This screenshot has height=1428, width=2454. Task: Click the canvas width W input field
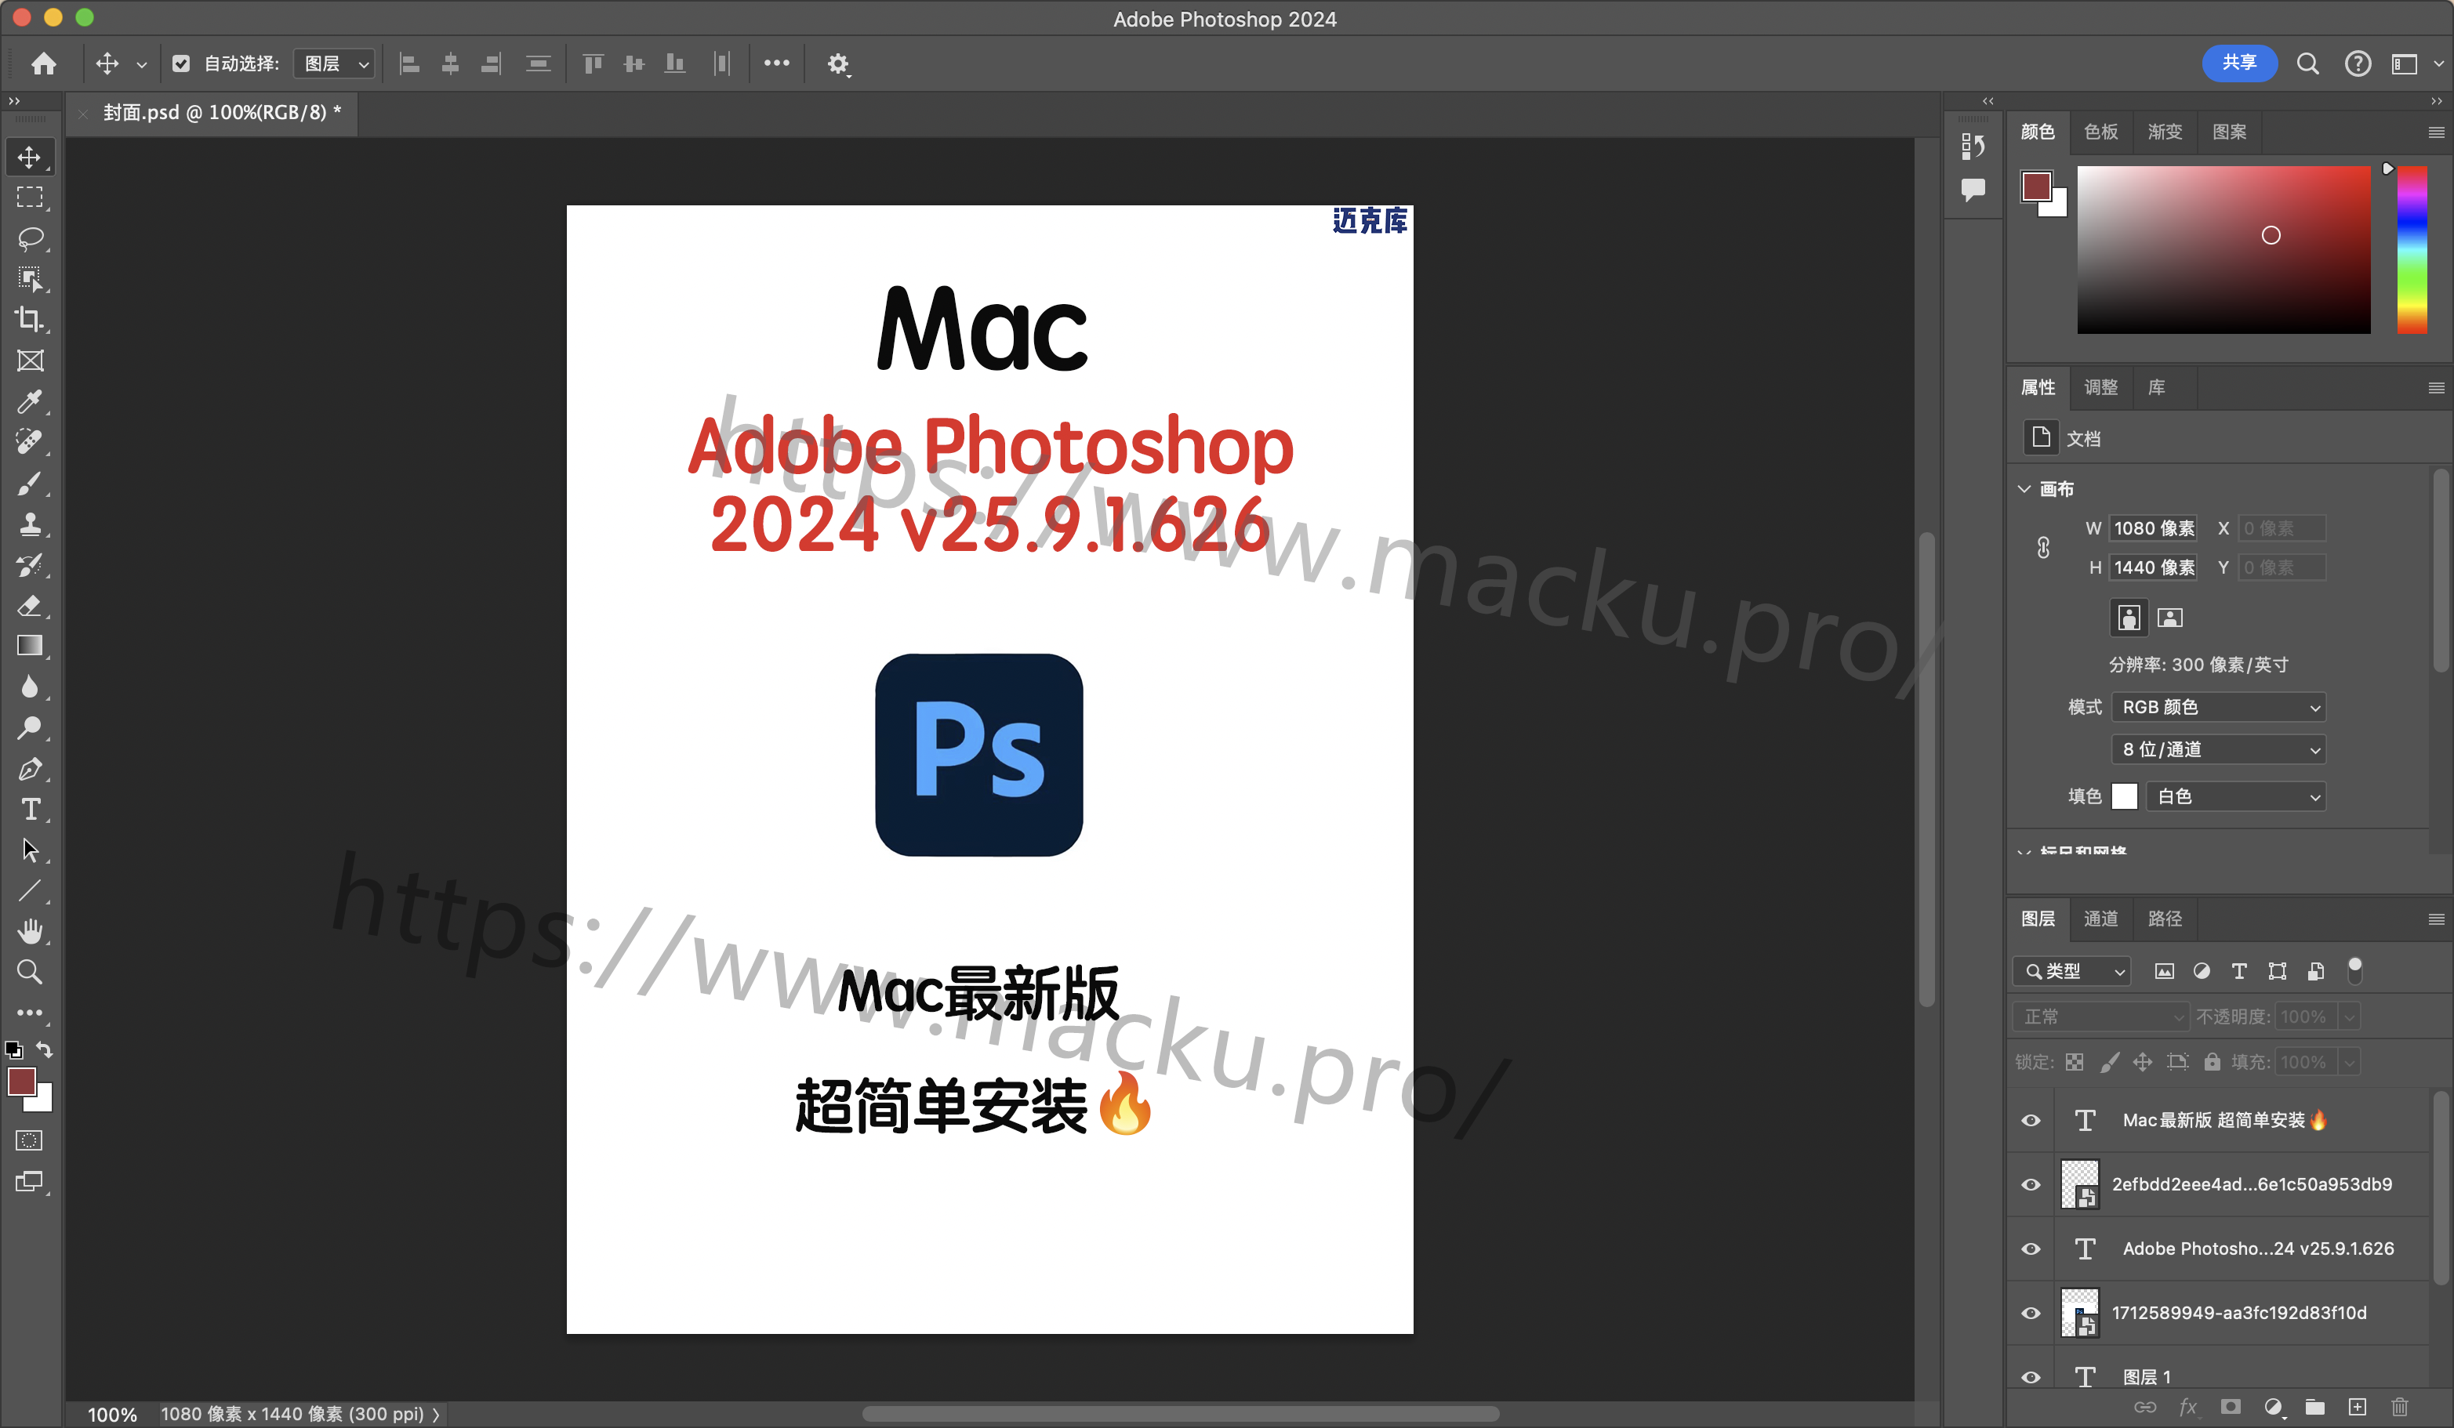pyautogui.click(x=2153, y=528)
